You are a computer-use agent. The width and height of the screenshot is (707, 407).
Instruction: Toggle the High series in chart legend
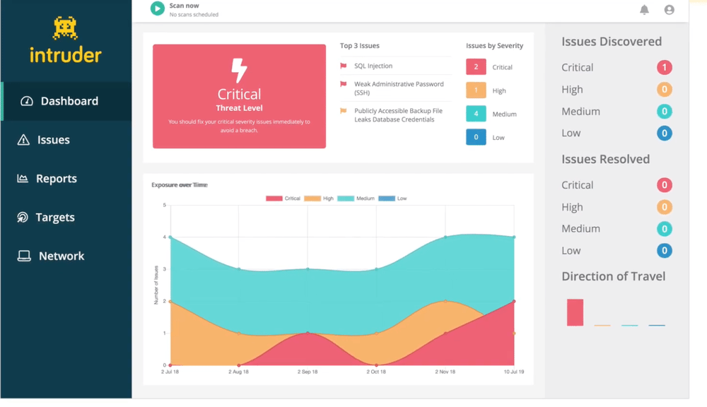(x=319, y=199)
